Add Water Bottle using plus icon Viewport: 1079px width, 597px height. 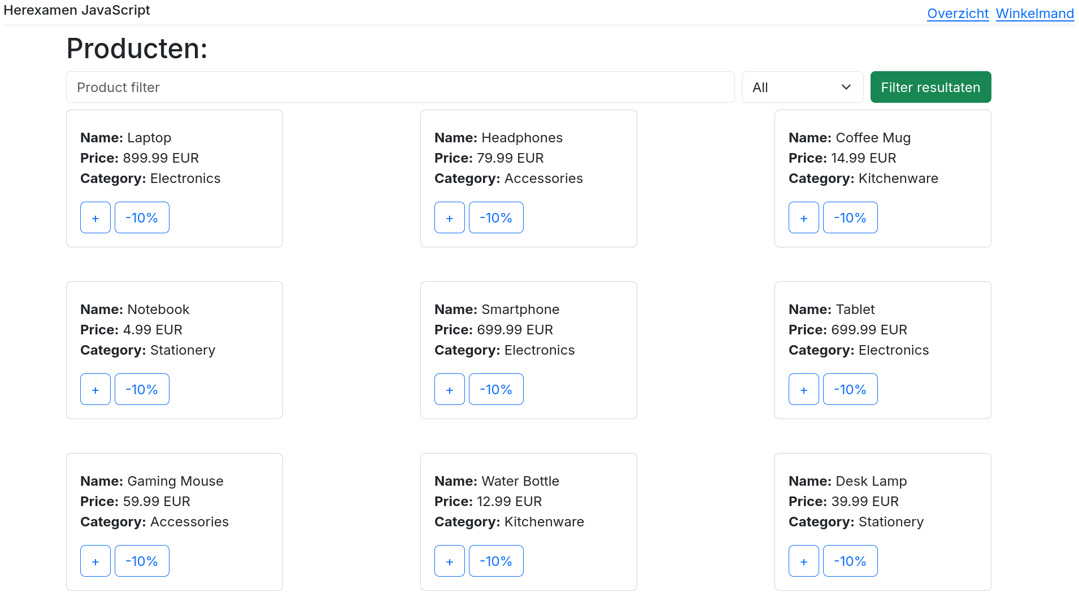coord(449,561)
